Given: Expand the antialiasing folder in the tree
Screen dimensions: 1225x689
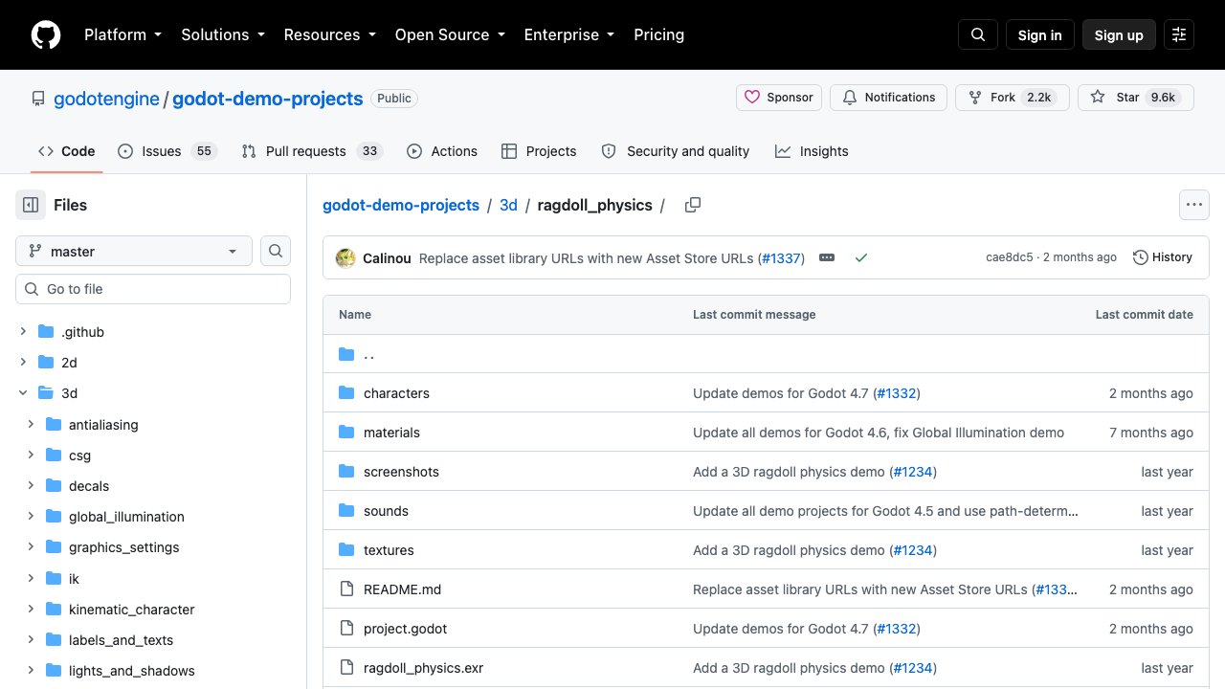Looking at the screenshot, I should point(31,425).
